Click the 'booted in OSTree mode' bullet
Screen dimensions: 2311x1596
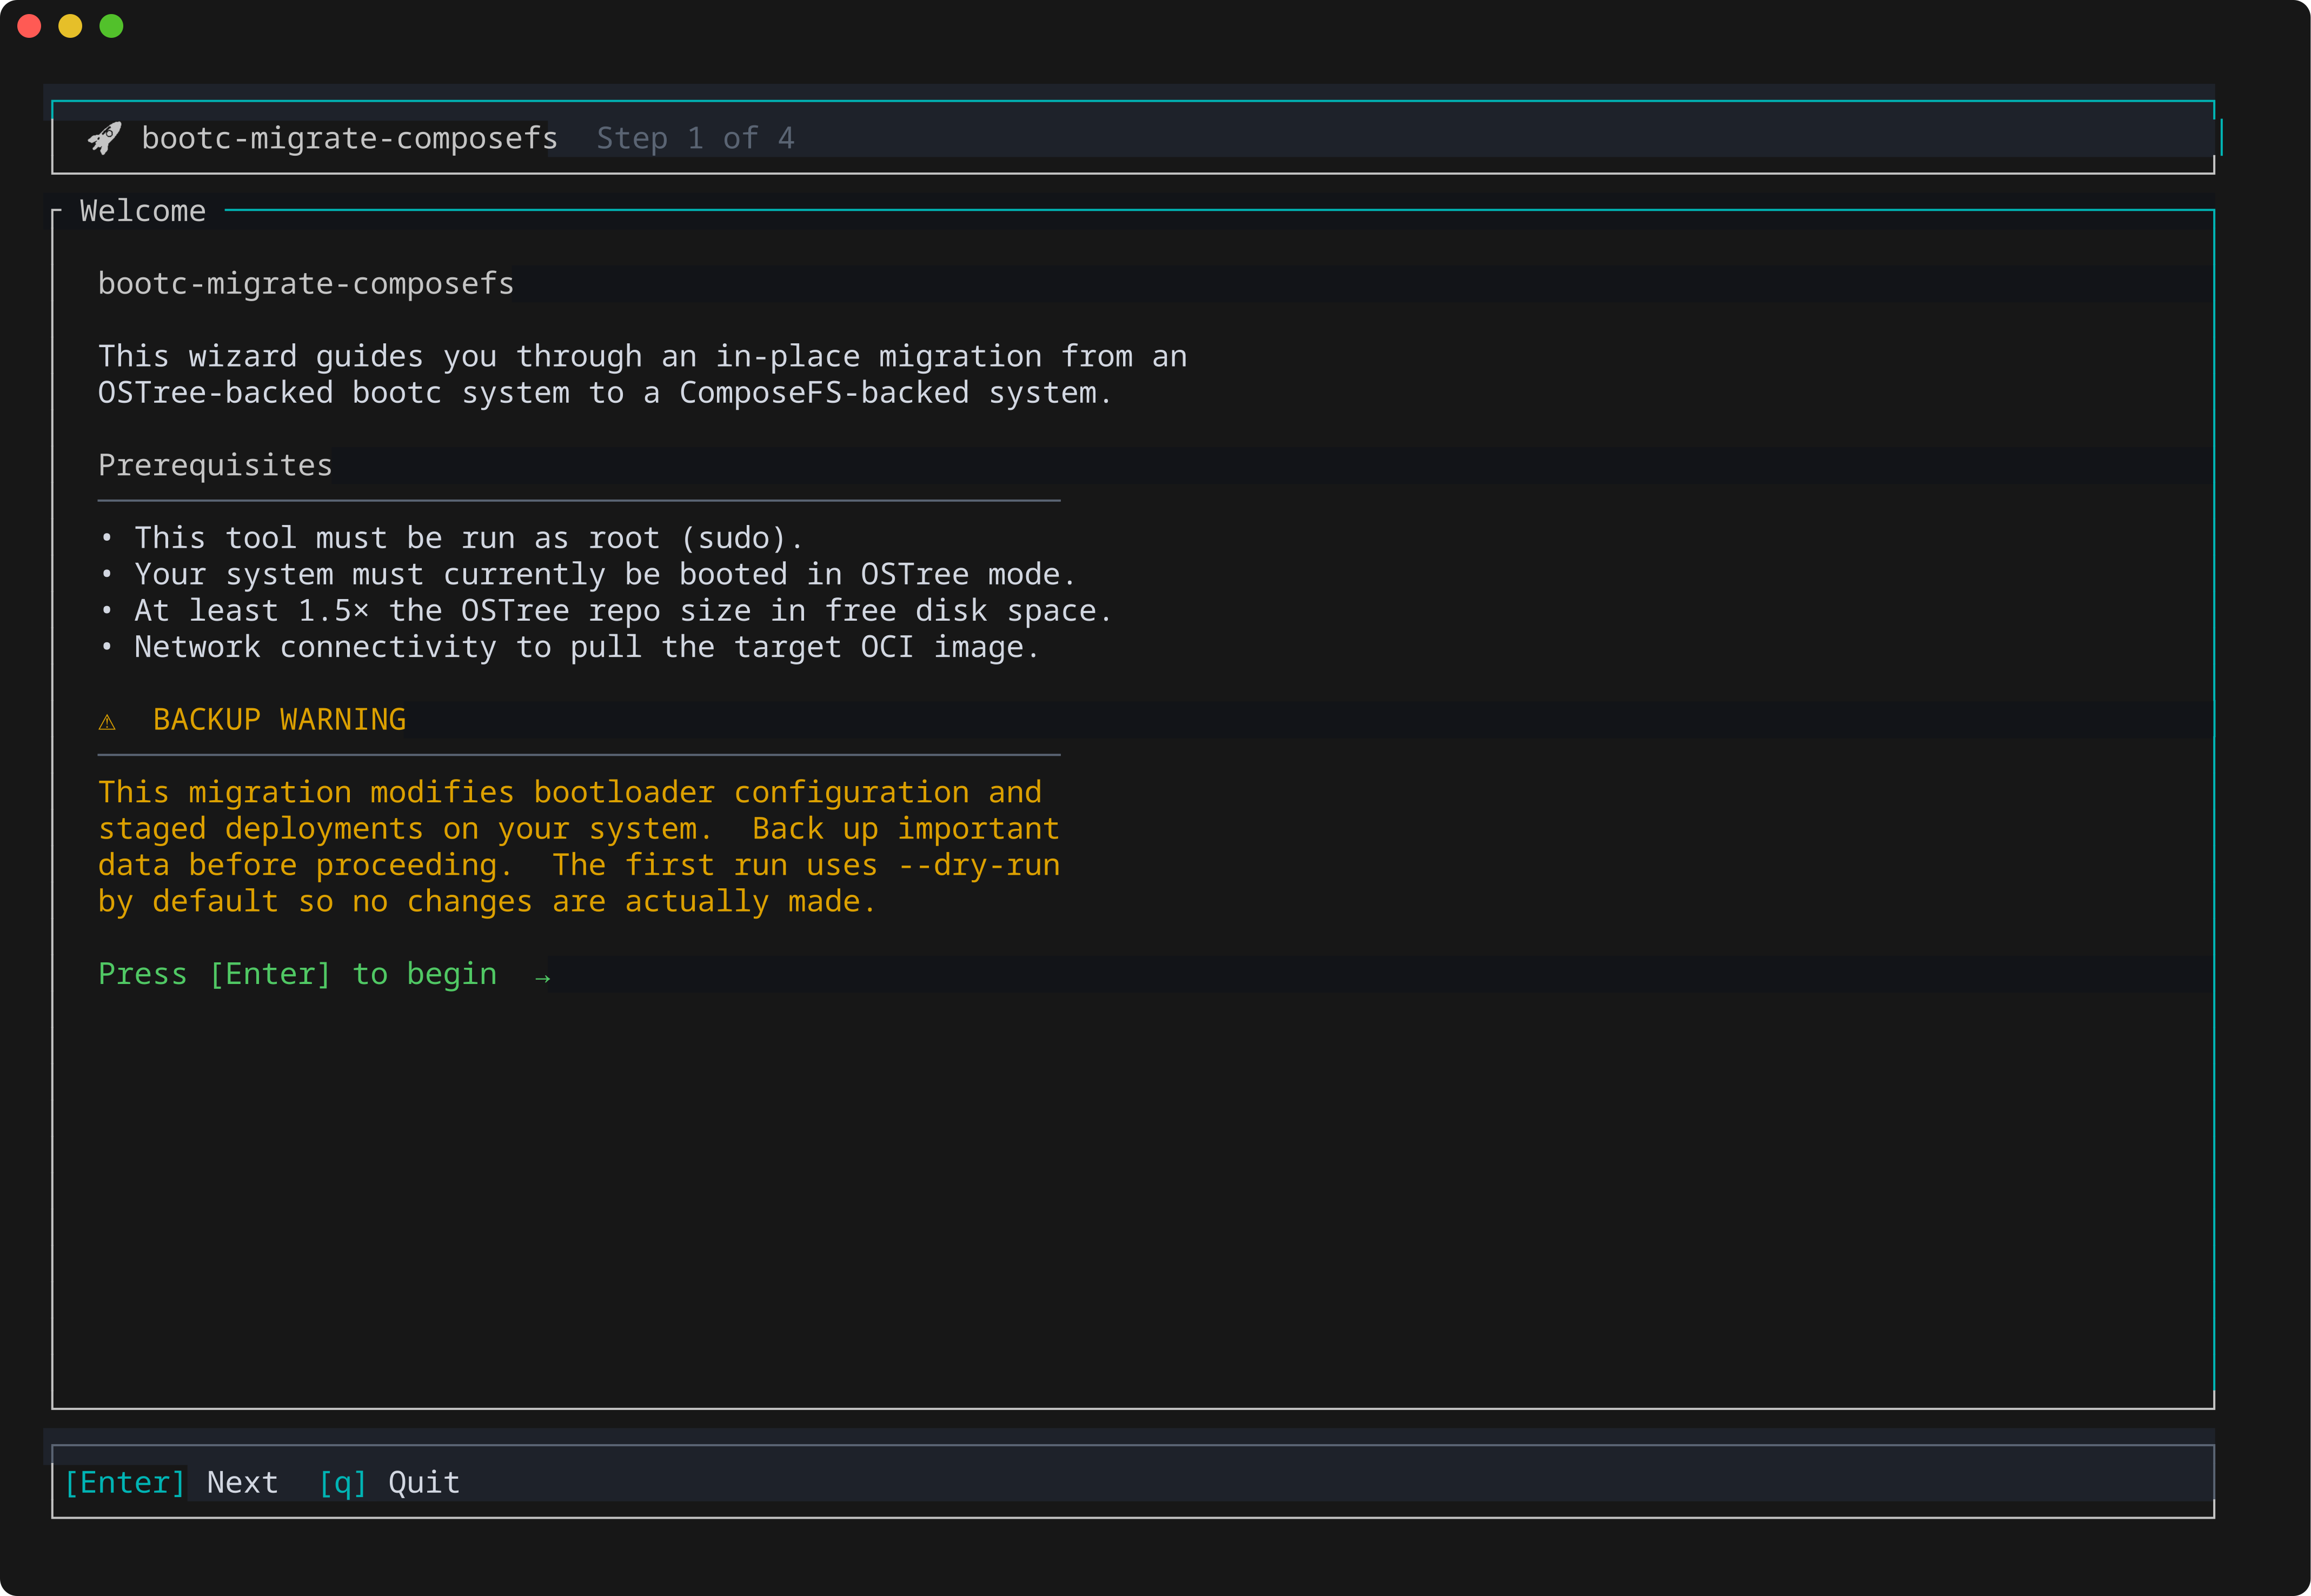coord(587,574)
